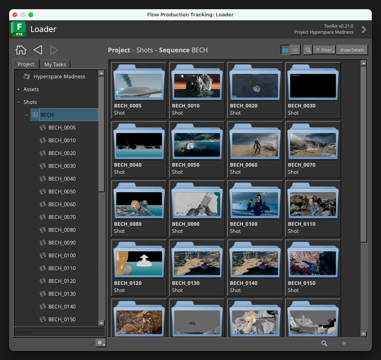
Task: Expand the Assets tree node
Action: click(18, 90)
